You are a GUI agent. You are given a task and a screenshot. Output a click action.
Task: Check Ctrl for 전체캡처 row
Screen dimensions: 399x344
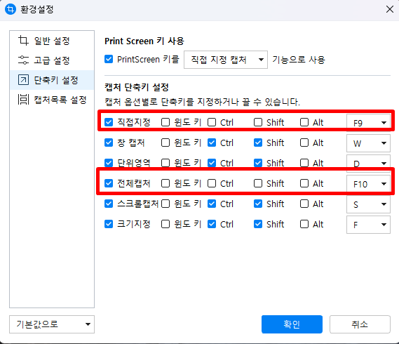pyautogui.click(x=212, y=183)
